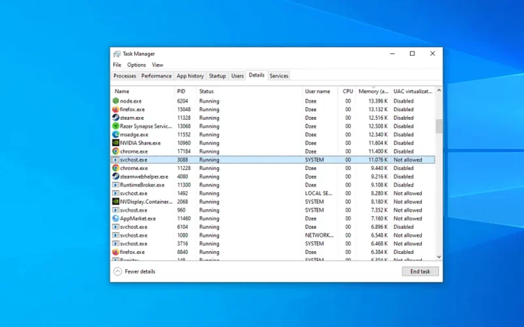Click the svchost.exe icon with PID 3088
The image size is (524, 327).
[116, 160]
